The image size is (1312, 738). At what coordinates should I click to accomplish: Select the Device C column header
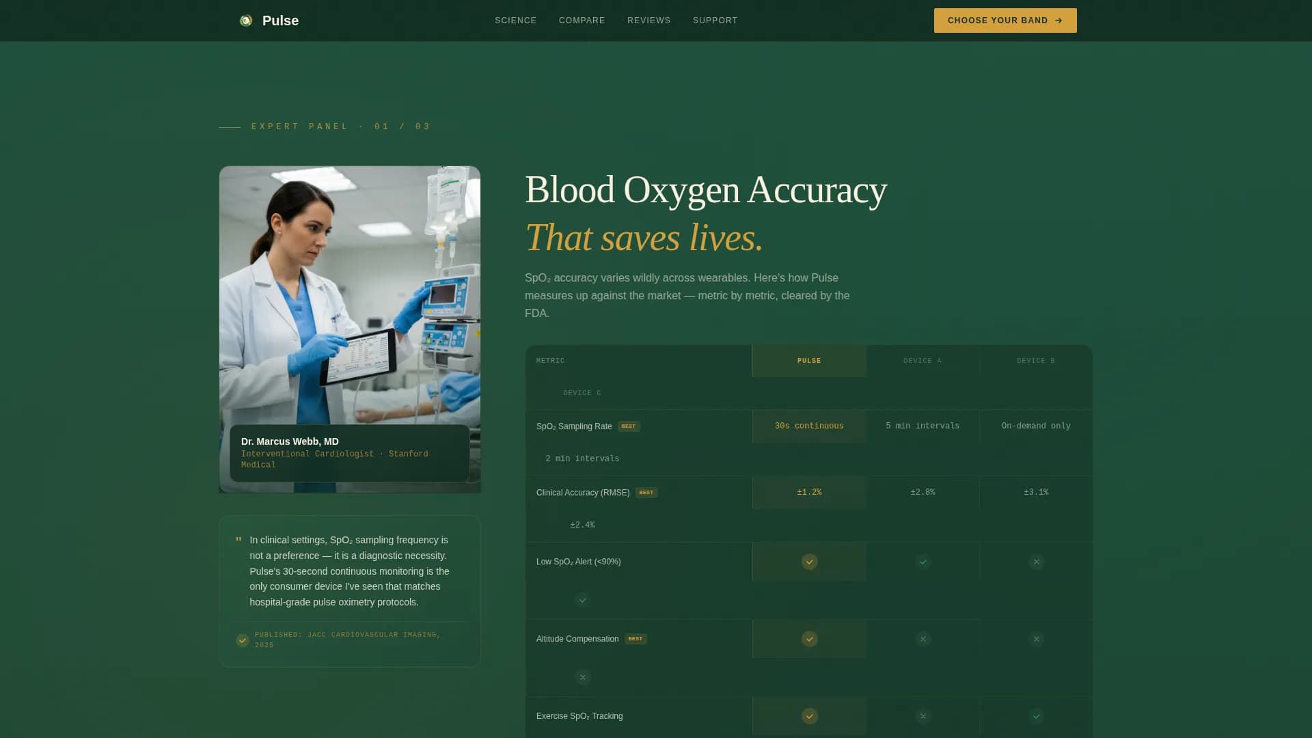click(x=582, y=393)
